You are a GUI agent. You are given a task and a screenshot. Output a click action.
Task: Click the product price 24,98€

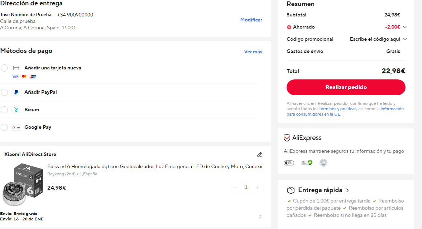57,187
